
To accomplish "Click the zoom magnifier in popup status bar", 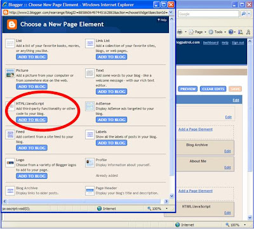I will tap(149, 209).
